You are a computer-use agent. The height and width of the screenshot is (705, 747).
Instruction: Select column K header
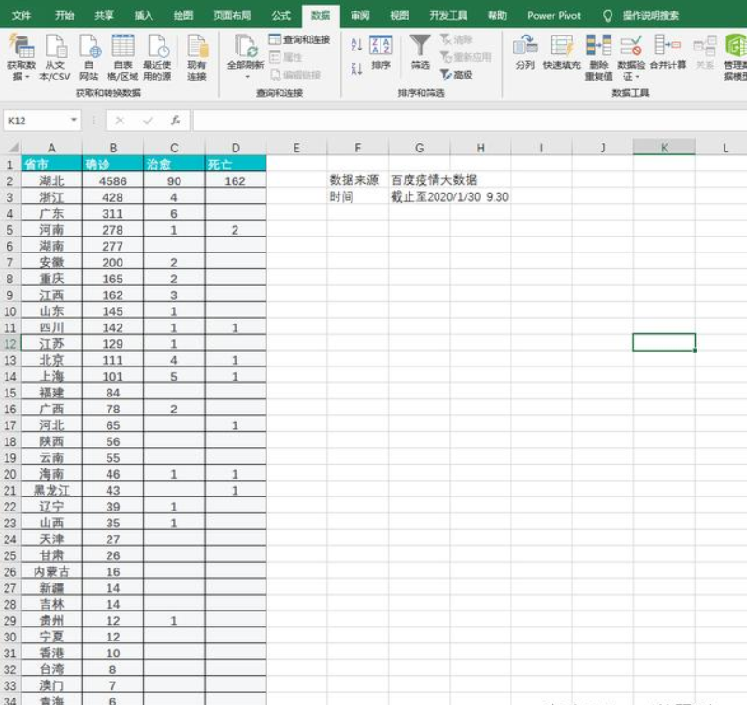pos(664,148)
